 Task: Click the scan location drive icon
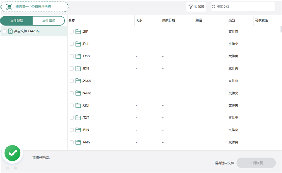[9, 7]
